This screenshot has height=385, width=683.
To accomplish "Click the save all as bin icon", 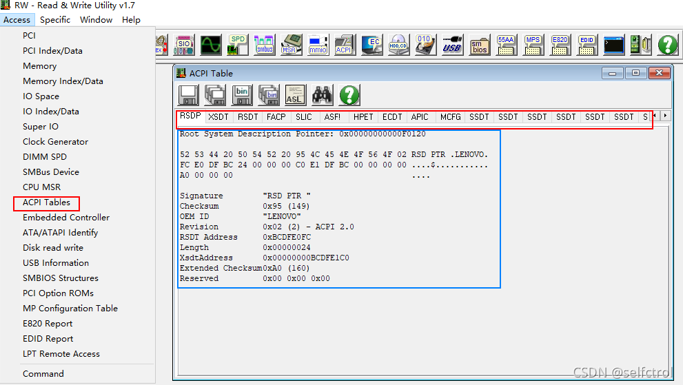I will pos(269,95).
